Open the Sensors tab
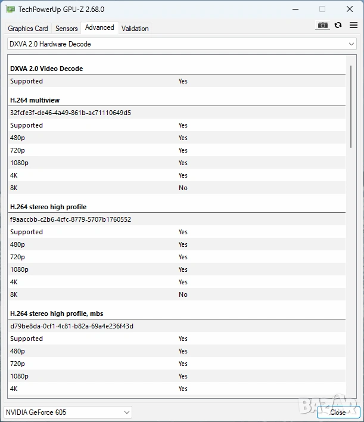364x422 pixels. click(66, 29)
